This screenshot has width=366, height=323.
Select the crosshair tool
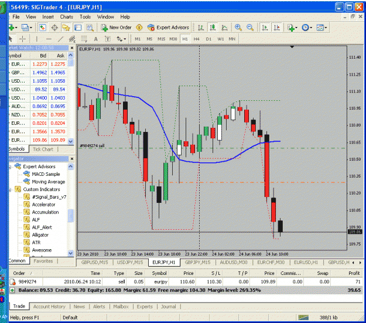coord(22,39)
